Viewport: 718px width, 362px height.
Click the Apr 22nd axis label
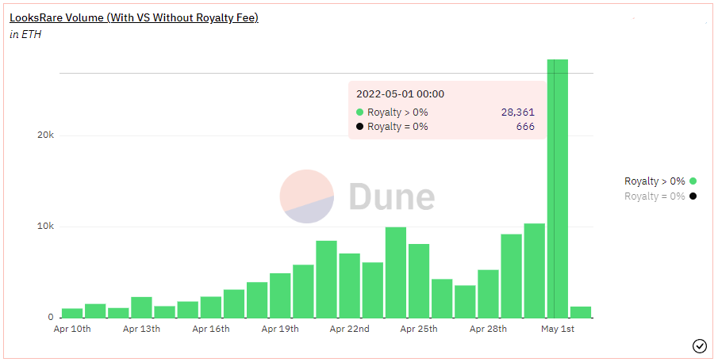pos(349,329)
